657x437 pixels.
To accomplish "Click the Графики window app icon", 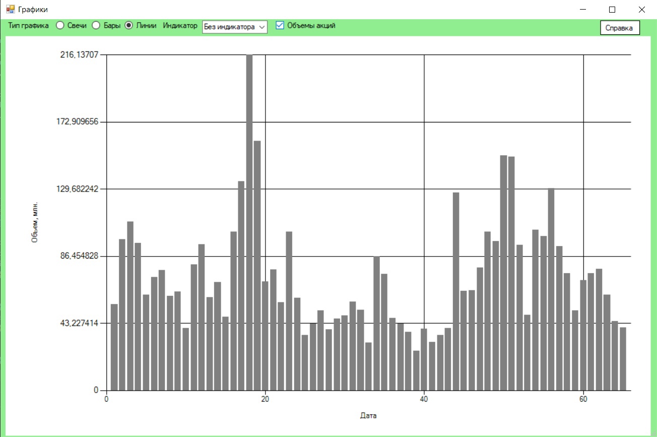I will (11, 9).
